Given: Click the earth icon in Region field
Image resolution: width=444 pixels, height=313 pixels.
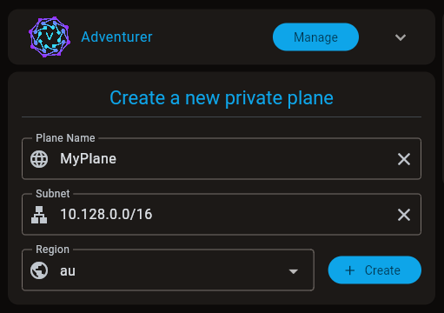Looking at the screenshot, I should click(x=39, y=270).
